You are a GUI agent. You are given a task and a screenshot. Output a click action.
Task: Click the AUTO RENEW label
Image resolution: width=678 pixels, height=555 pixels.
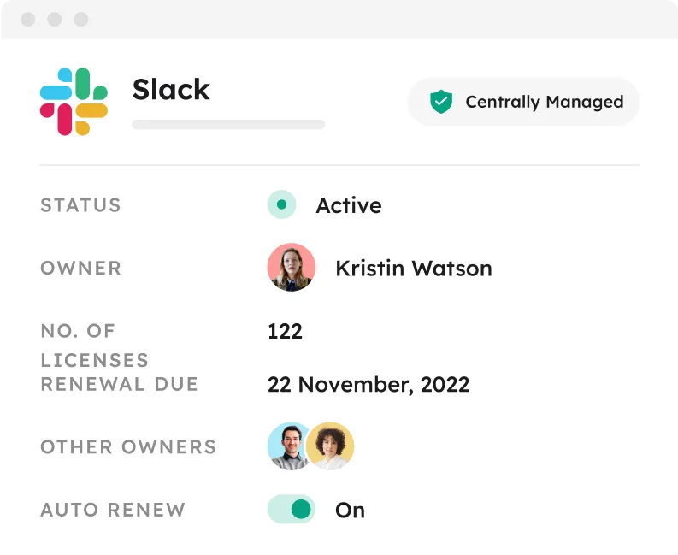113,510
